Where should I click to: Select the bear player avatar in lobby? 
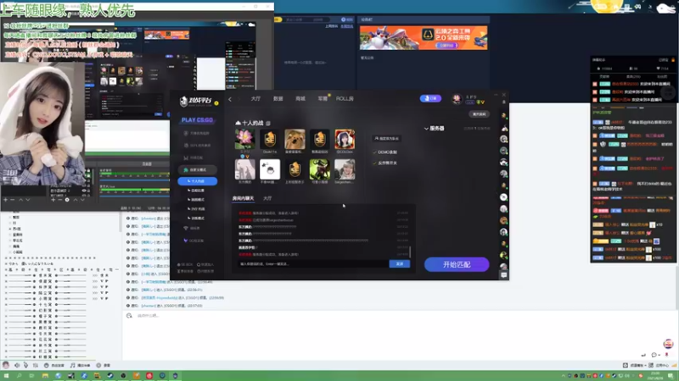pyautogui.click(x=295, y=139)
